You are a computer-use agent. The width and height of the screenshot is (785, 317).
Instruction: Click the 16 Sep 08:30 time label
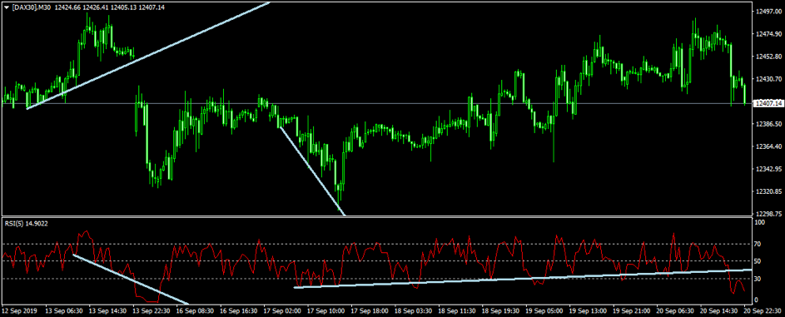pyautogui.click(x=194, y=310)
